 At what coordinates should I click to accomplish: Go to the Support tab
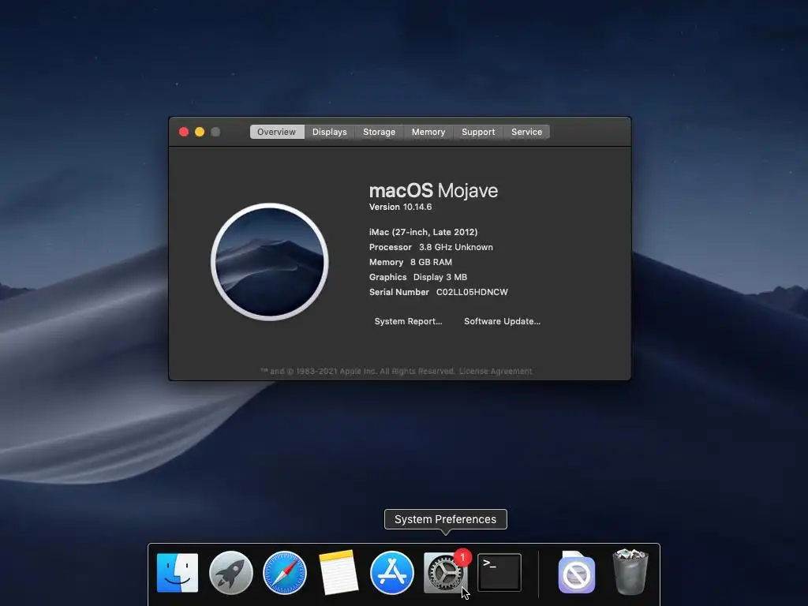pos(478,132)
